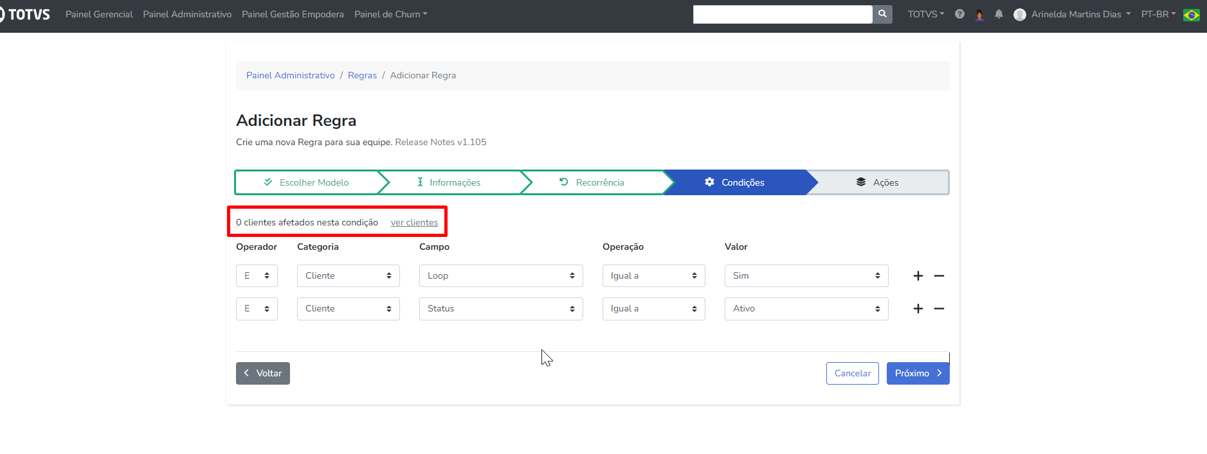Open the notifications bell icon
This screenshot has width=1207, height=454.
999,14
